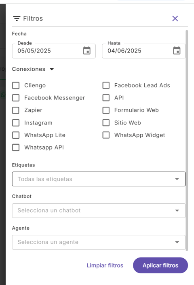Expand the Selecciona un chatbot dropdown

[99, 211]
